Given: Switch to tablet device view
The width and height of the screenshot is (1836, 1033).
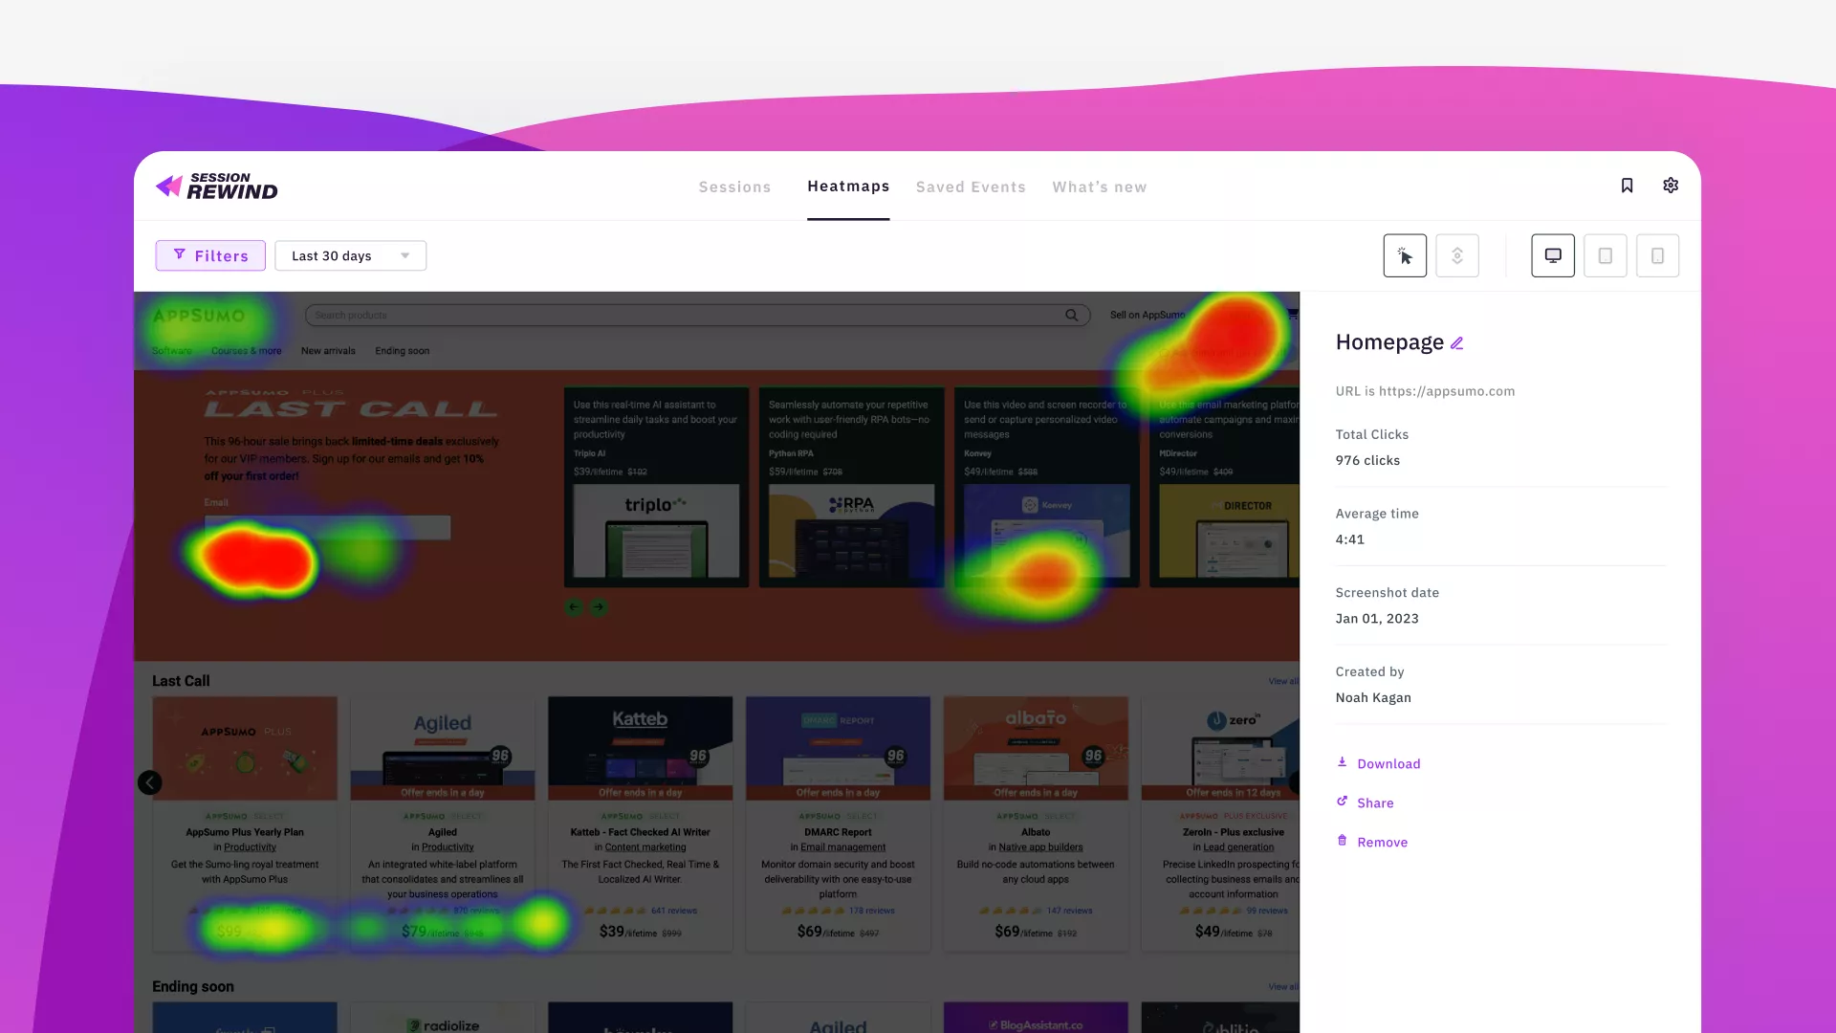Looking at the screenshot, I should pyautogui.click(x=1606, y=255).
